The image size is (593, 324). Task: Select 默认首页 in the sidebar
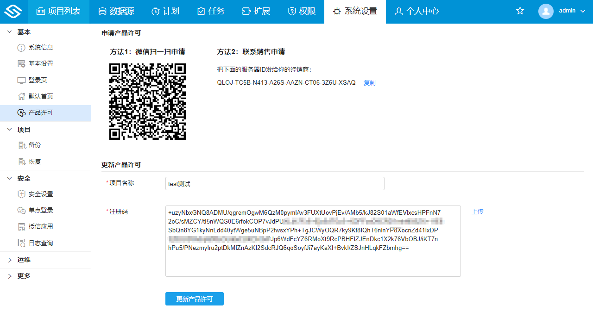(40, 96)
